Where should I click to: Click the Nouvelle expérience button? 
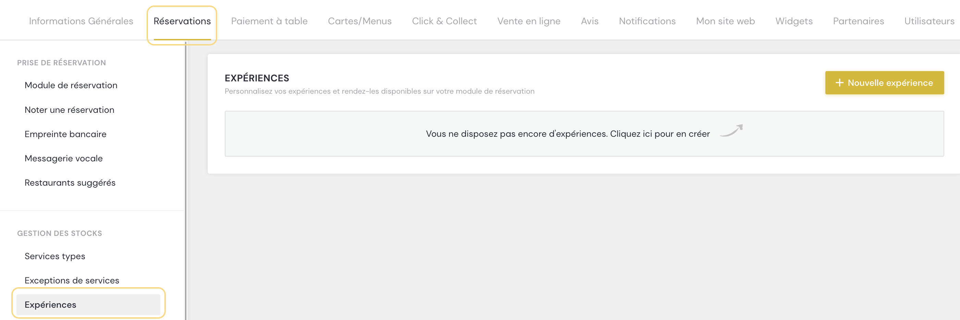(x=884, y=82)
